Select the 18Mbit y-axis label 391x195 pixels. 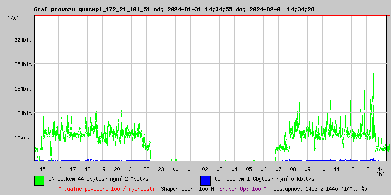(23, 89)
